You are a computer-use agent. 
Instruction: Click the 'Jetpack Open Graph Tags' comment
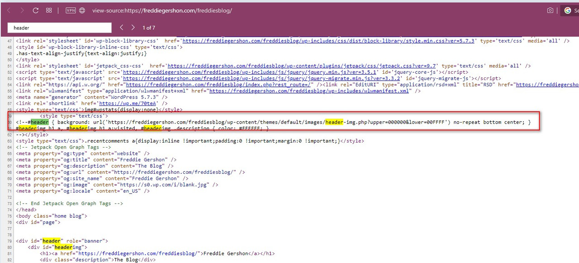[63, 148]
